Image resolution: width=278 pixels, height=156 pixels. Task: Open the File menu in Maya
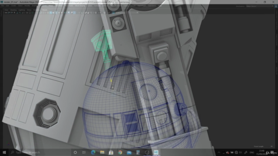(x=3, y=6)
